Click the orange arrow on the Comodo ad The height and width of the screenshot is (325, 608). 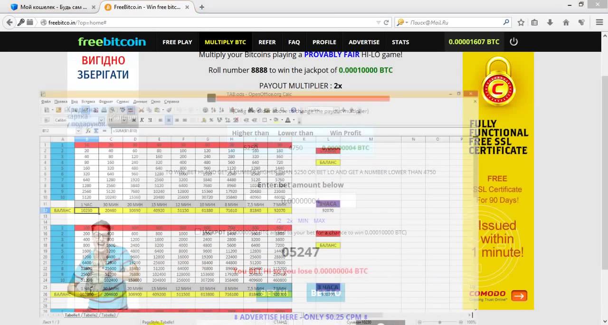519,296
